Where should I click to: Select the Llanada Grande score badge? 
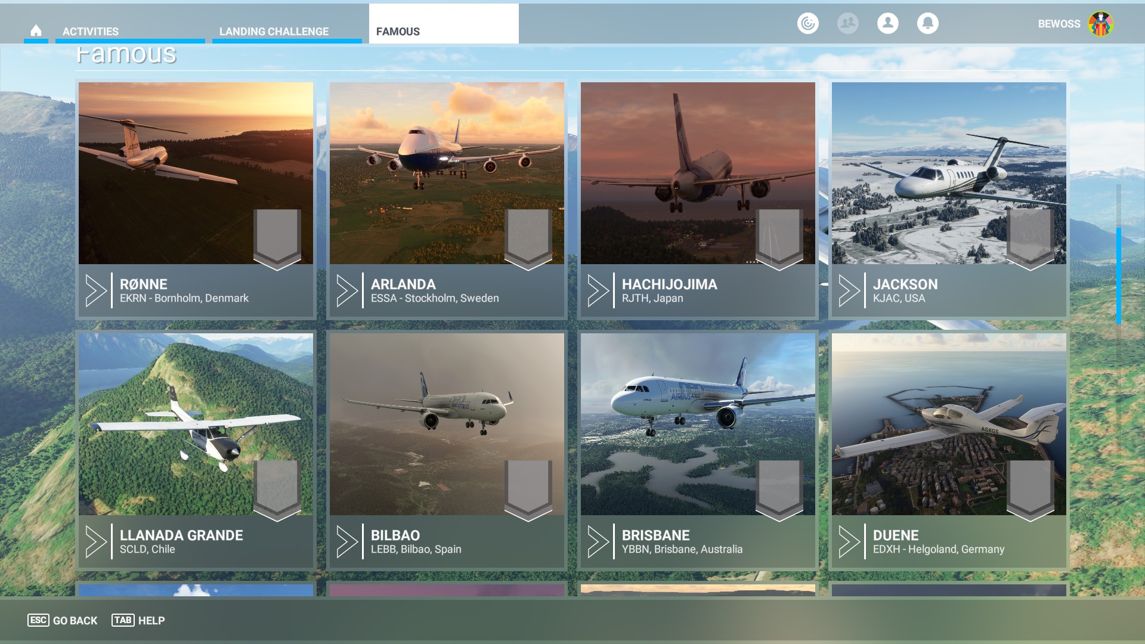tap(277, 490)
